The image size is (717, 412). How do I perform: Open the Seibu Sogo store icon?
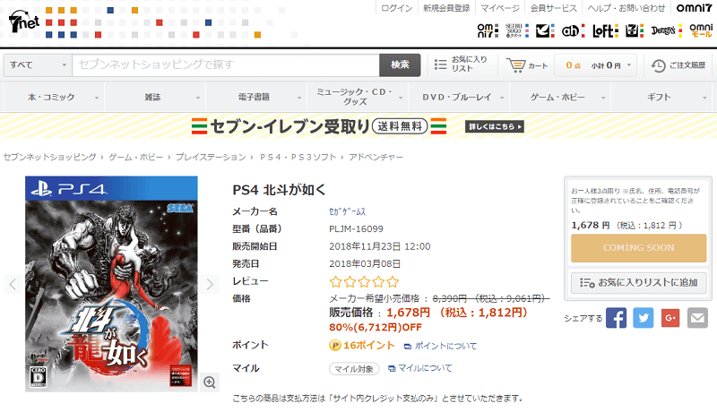point(517,30)
